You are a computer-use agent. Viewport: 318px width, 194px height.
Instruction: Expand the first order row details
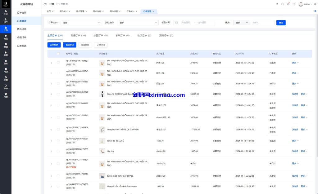pyautogui.click(x=52, y=63)
